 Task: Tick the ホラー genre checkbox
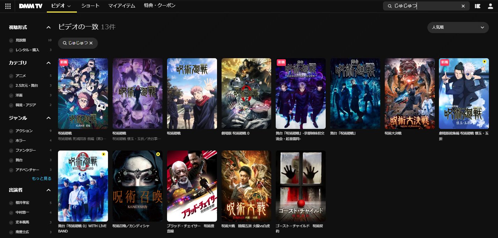tap(12, 141)
